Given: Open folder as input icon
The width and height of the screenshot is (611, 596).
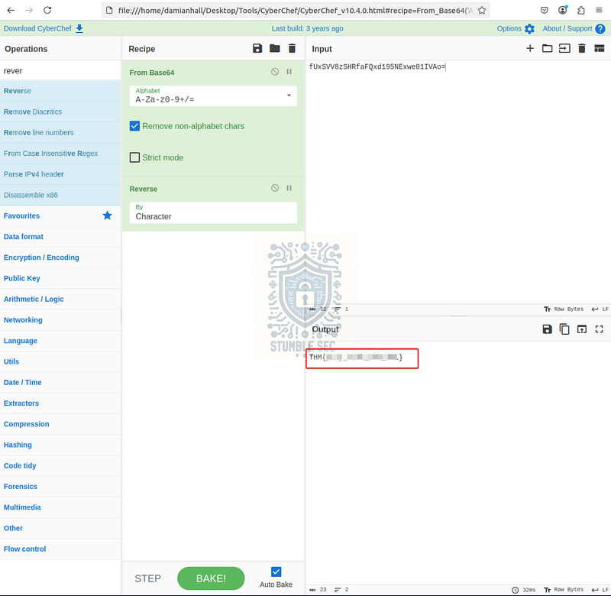Looking at the screenshot, I should (x=547, y=48).
